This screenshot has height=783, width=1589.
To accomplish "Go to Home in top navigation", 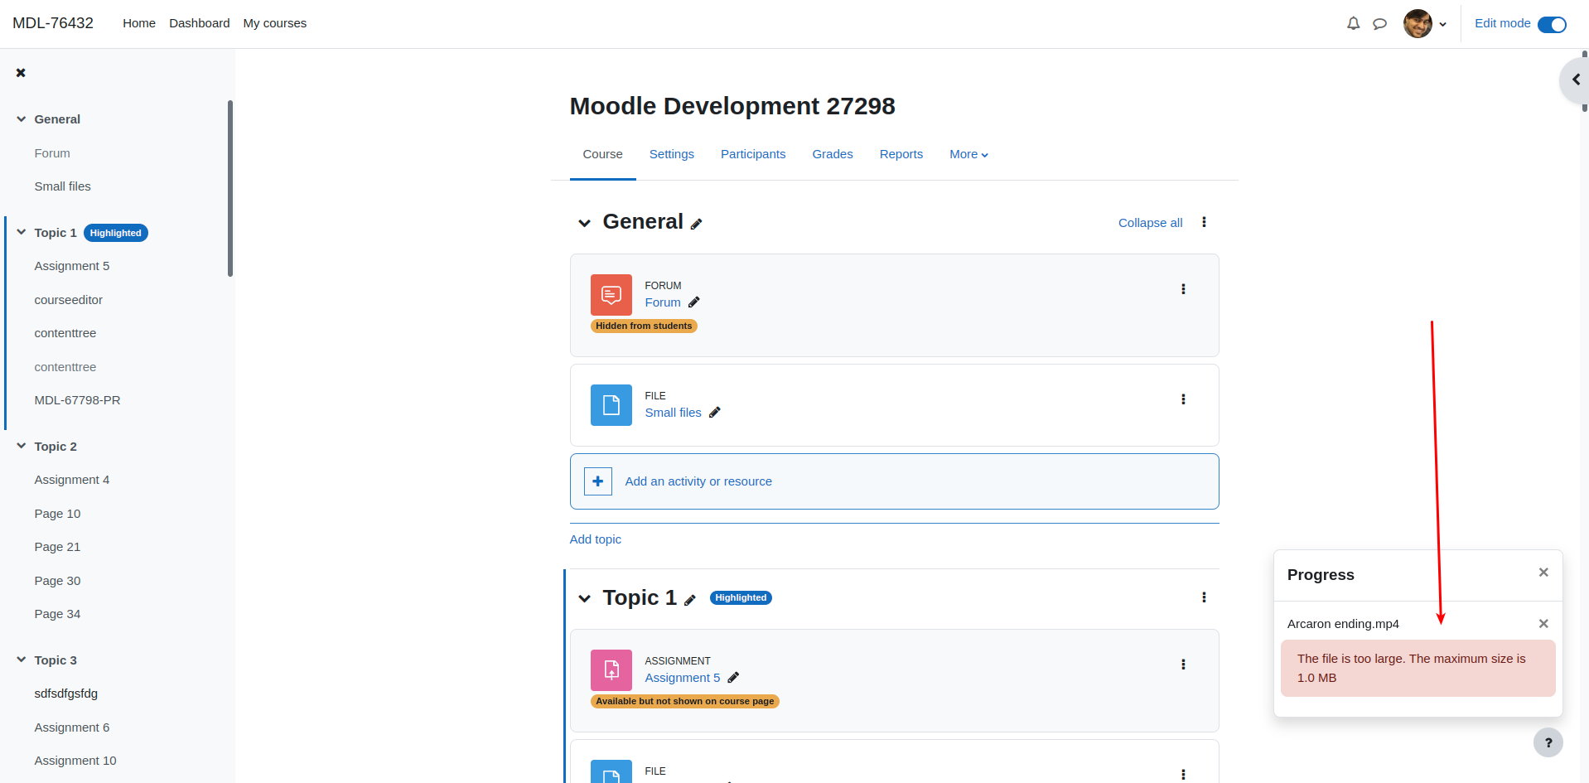I will (x=139, y=23).
